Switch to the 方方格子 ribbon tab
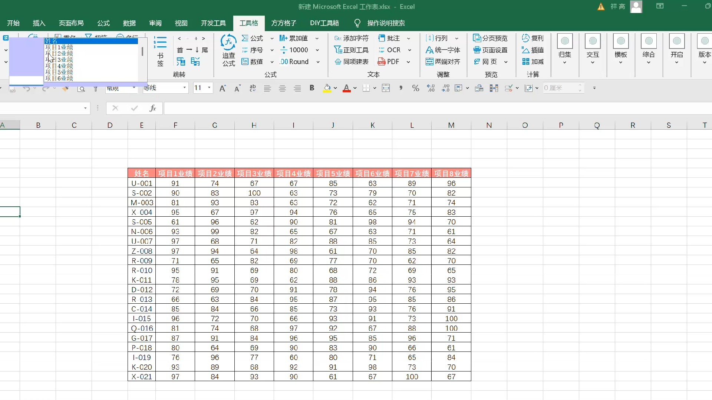 pos(284,23)
